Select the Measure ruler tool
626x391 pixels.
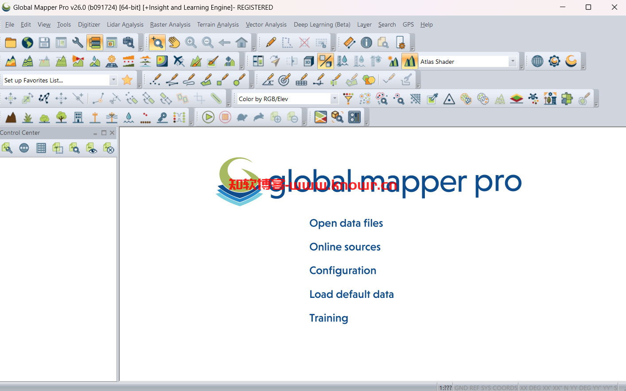(x=350, y=43)
